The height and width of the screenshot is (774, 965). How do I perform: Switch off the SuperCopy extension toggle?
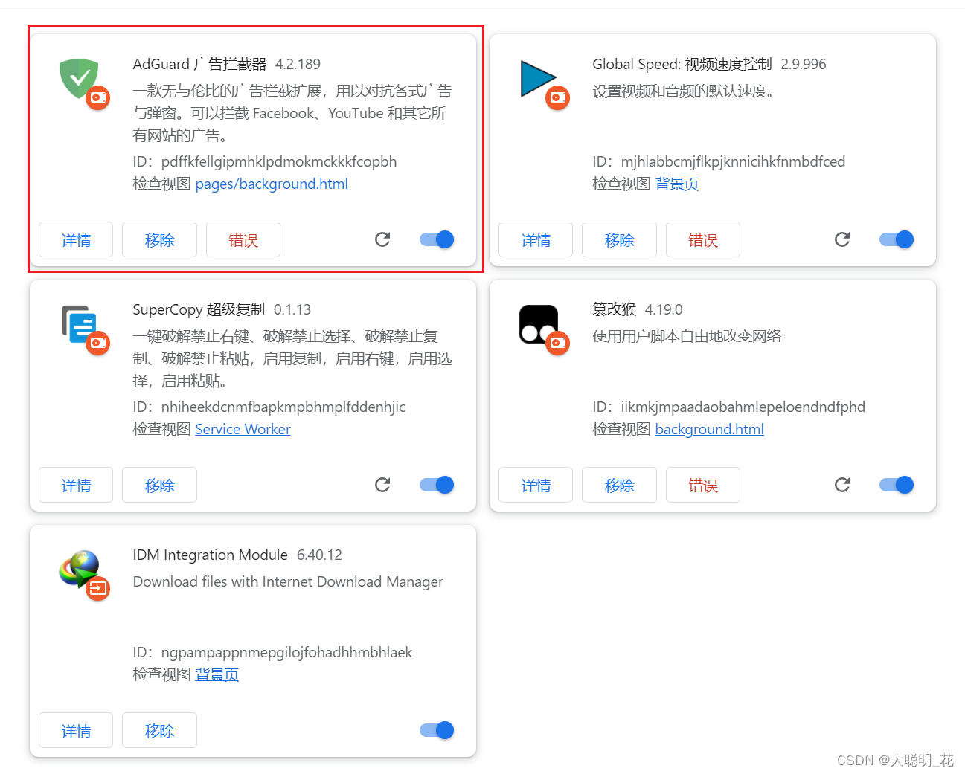pos(437,485)
